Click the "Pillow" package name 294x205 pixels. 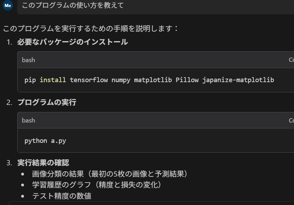coord(187,80)
